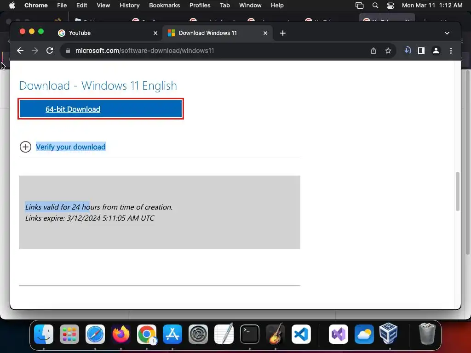Open Terminal from the dock

[x=250, y=334]
